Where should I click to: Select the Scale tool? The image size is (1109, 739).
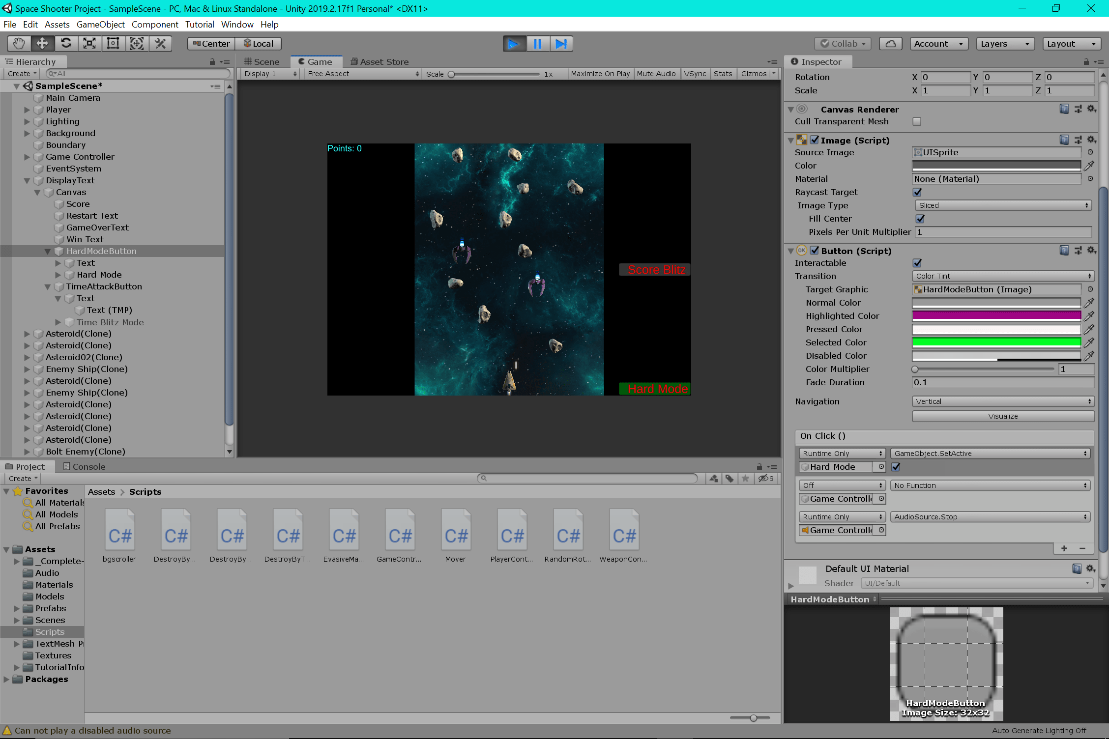[x=89, y=44]
